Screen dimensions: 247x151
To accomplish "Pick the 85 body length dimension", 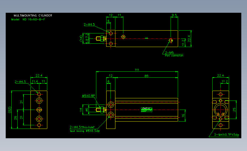I will coord(146,76).
